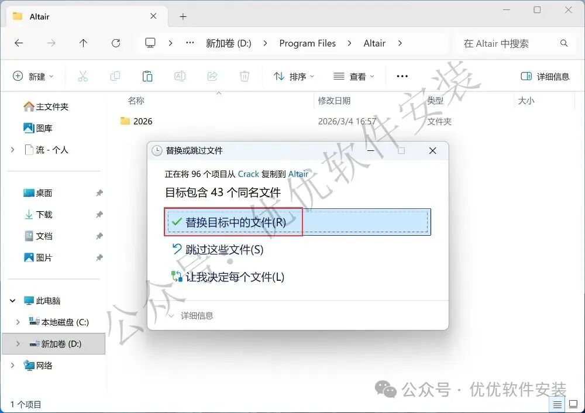The height and width of the screenshot is (413, 585).
Task: Open 桌面 in quick access
Action: pyautogui.click(x=37, y=193)
